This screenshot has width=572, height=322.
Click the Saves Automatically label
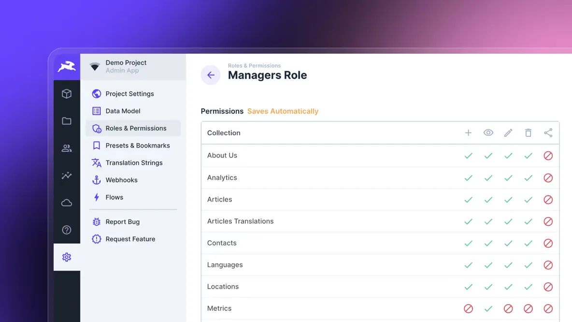tap(283, 111)
